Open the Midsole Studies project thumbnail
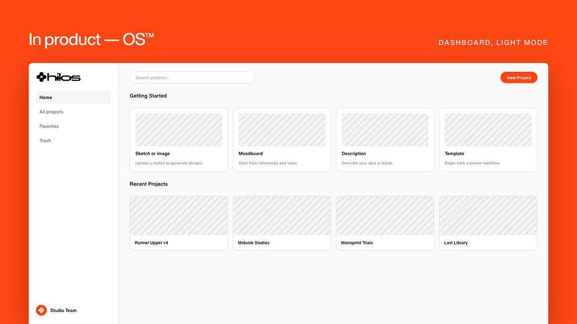This screenshot has width=577, height=324. [x=282, y=216]
